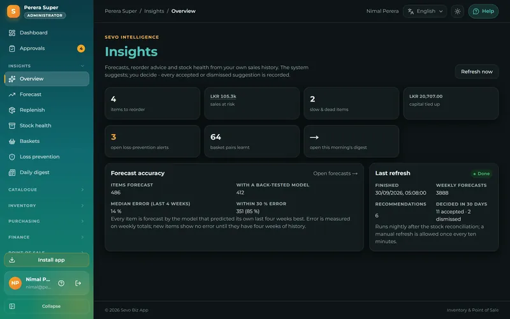This screenshot has width=510, height=319.
Task: Click the Approvals clipboard icon
Action: click(x=12, y=48)
